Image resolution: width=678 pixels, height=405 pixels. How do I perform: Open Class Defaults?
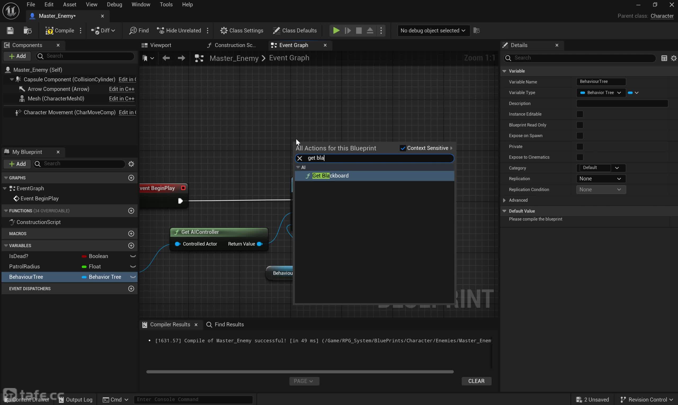coord(295,30)
